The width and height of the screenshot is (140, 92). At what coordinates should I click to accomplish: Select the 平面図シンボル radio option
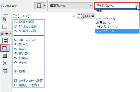tap(16, 31)
